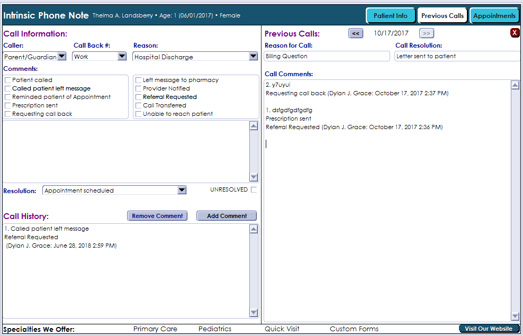This screenshot has width=523, height=336.
Task: Click the Add Comment button
Action: tap(227, 216)
